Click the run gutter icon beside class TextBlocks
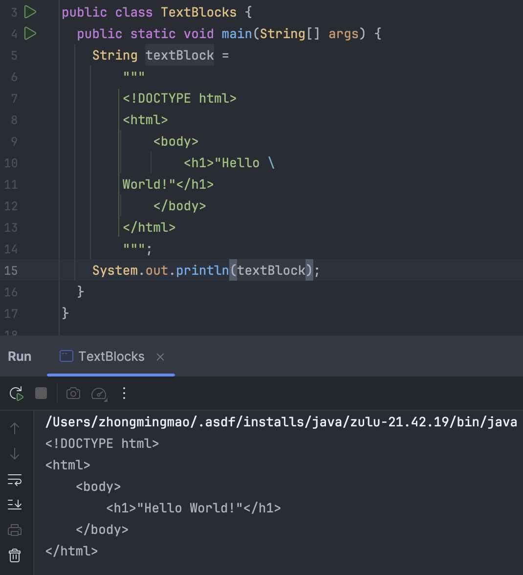 pos(30,12)
